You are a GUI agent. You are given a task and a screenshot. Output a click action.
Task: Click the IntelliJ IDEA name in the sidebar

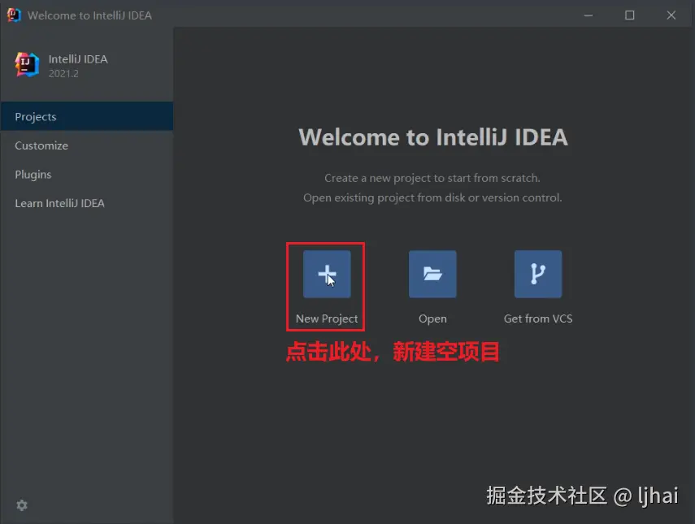click(78, 59)
